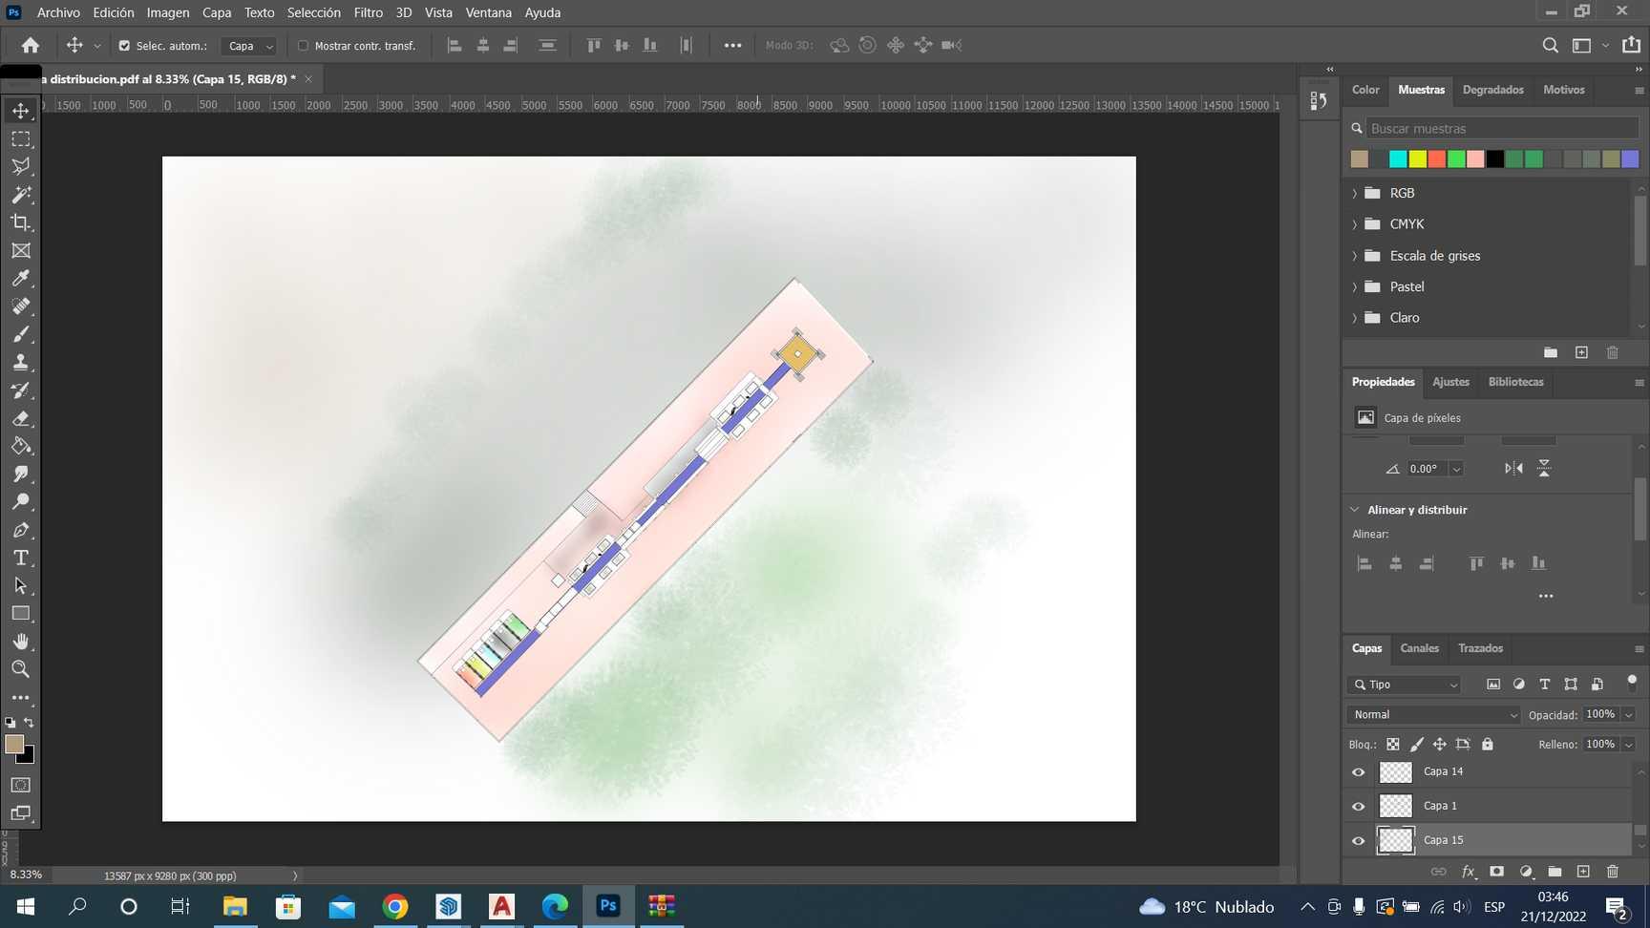Expand the Pastel swatch group
The image size is (1650, 928).
(1354, 286)
